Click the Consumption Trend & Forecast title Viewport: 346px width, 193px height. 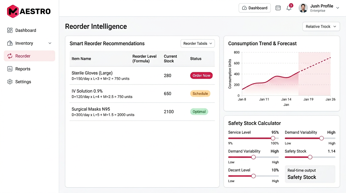click(x=262, y=43)
